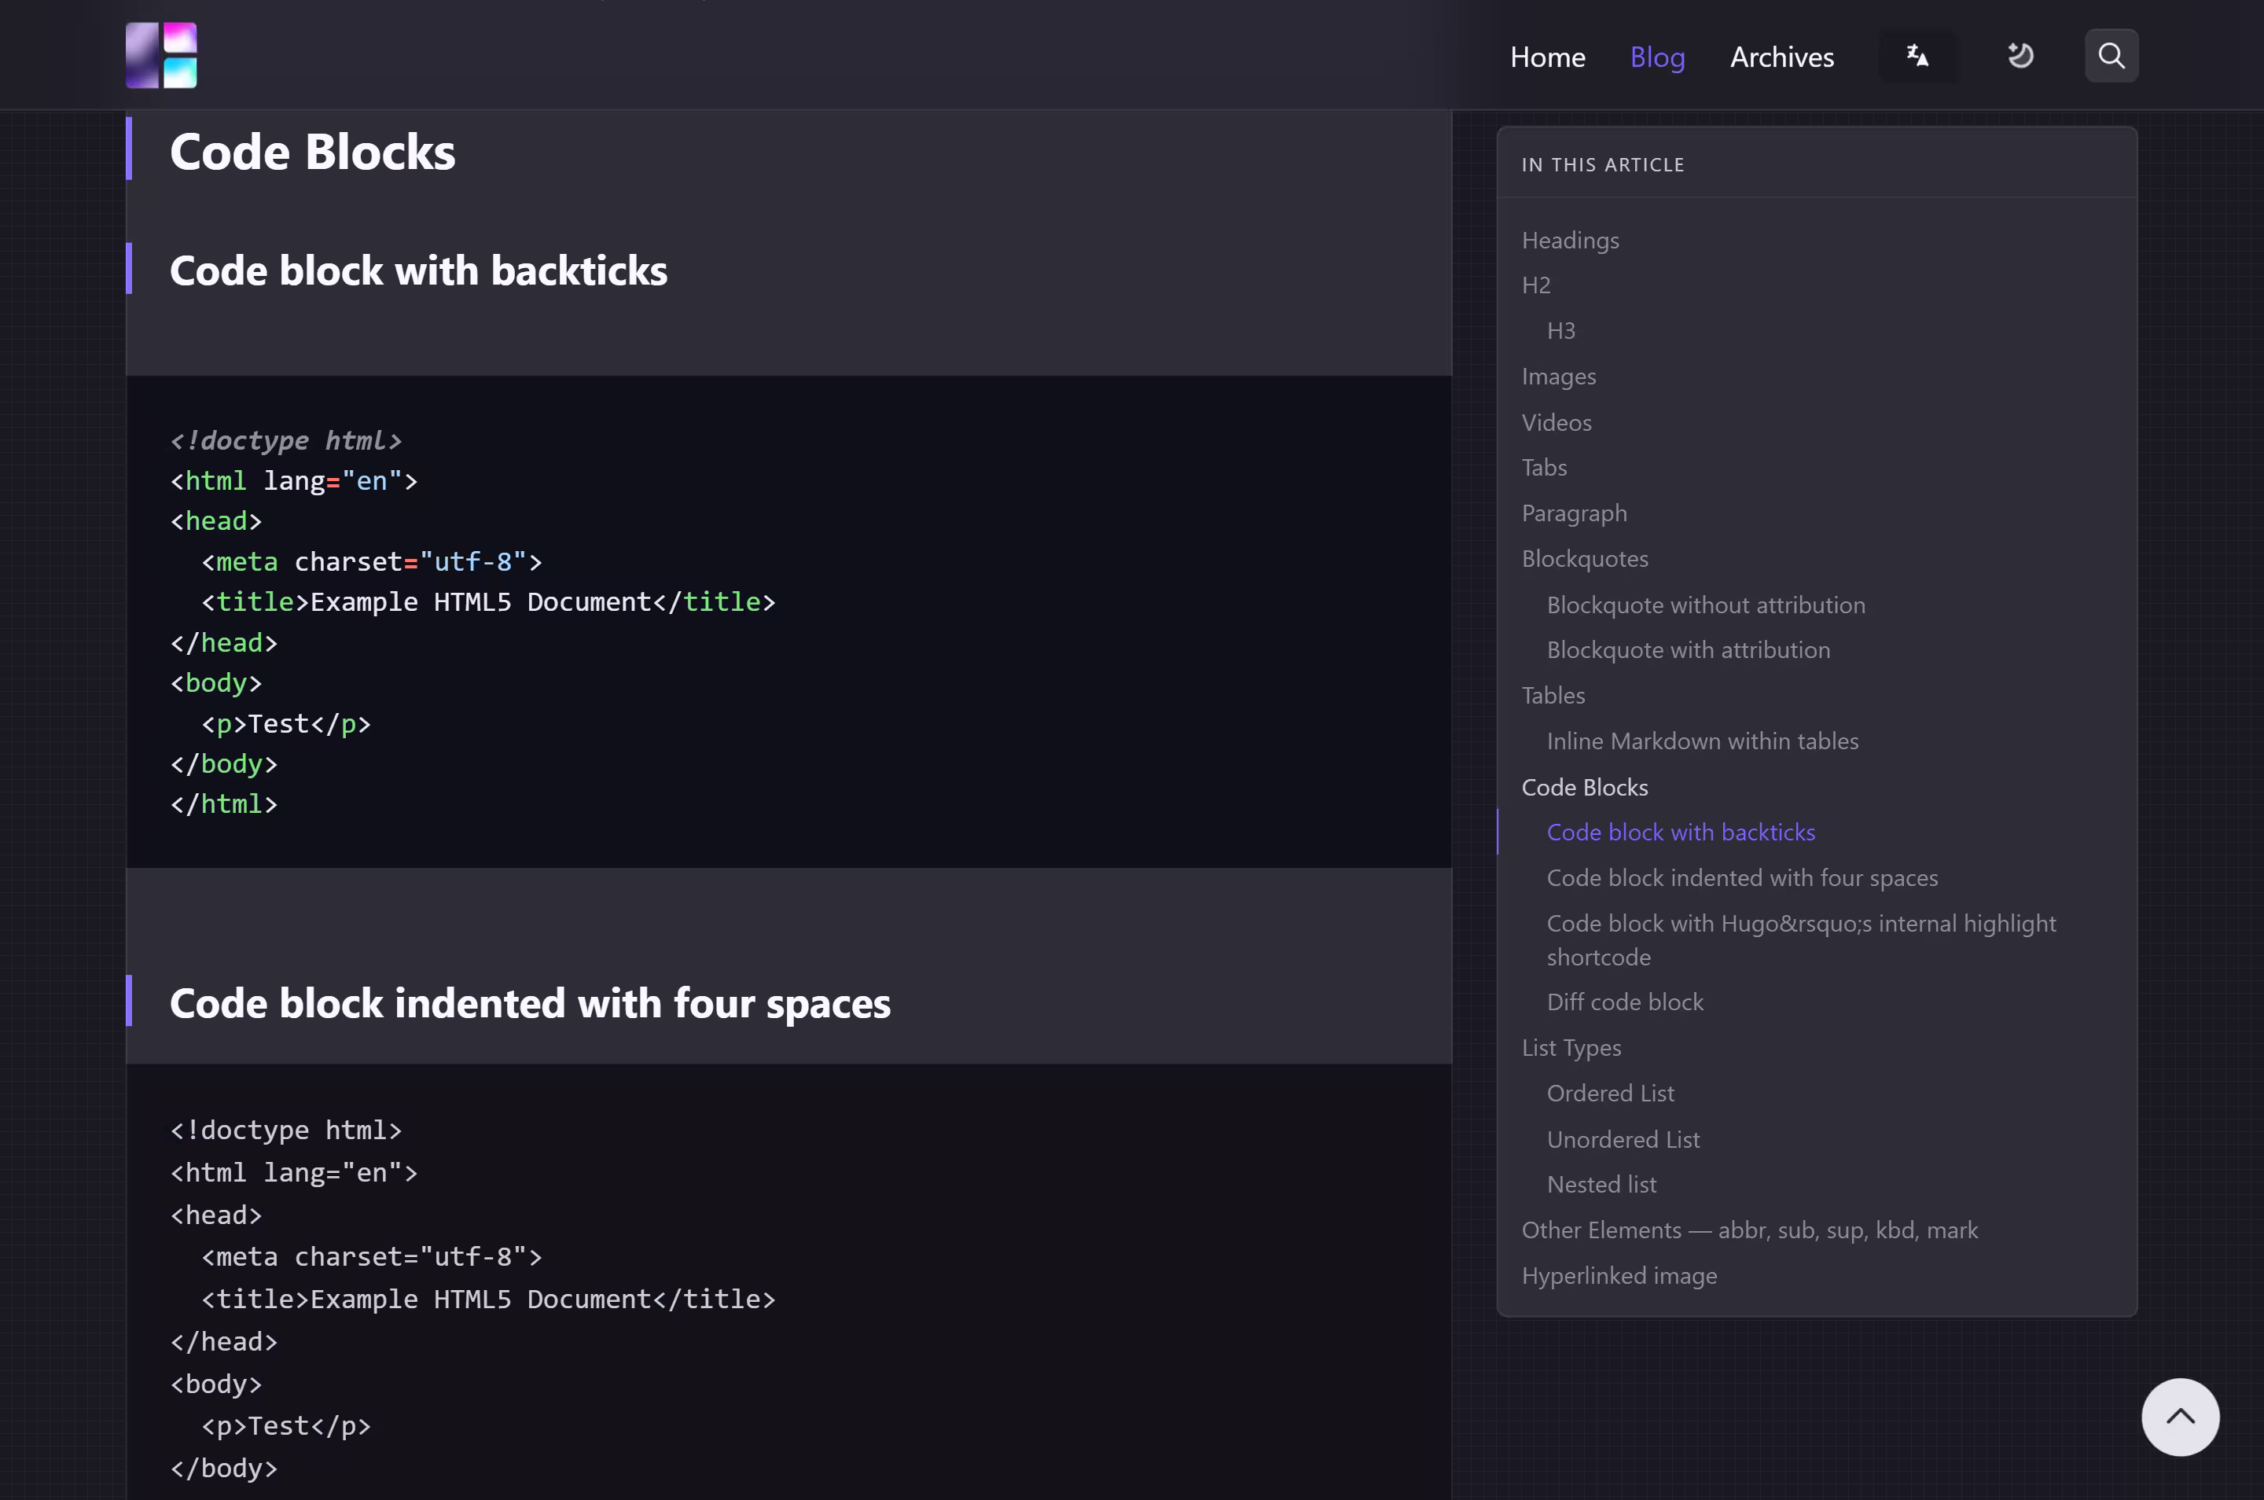Go to the Videos section

click(1555, 422)
